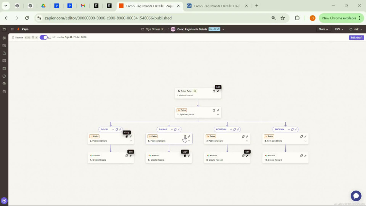Copy step 2 Split into paths
The width and height of the screenshot is (366, 206).
pyautogui.click(x=214, y=111)
